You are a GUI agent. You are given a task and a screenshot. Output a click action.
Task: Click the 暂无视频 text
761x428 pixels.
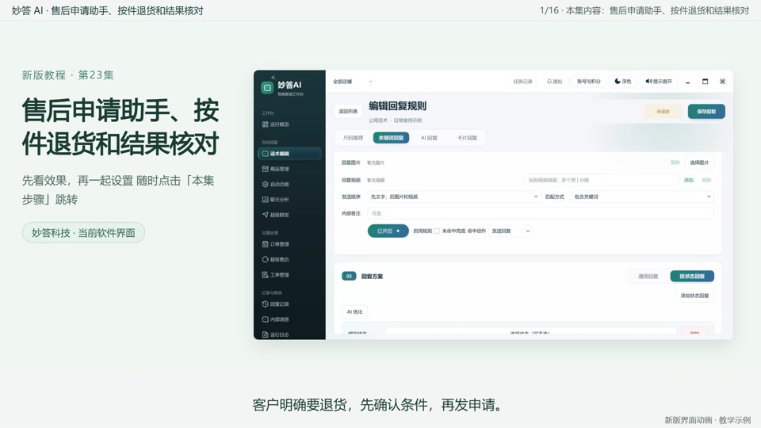click(376, 180)
